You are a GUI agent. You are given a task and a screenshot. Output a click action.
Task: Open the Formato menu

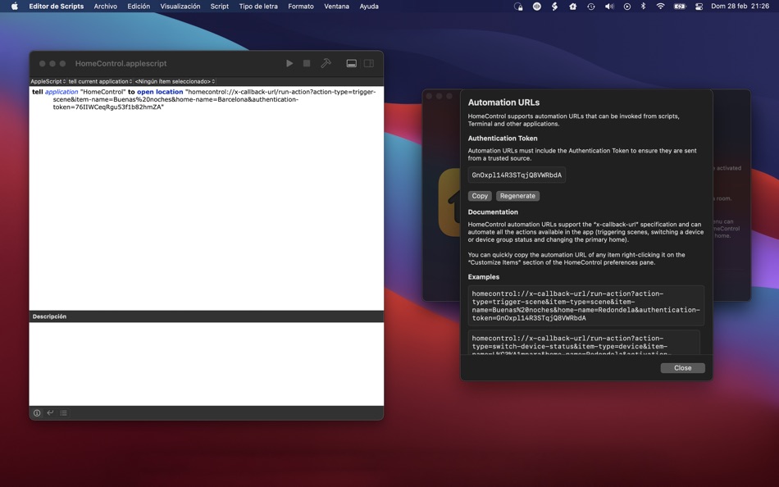click(301, 7)
